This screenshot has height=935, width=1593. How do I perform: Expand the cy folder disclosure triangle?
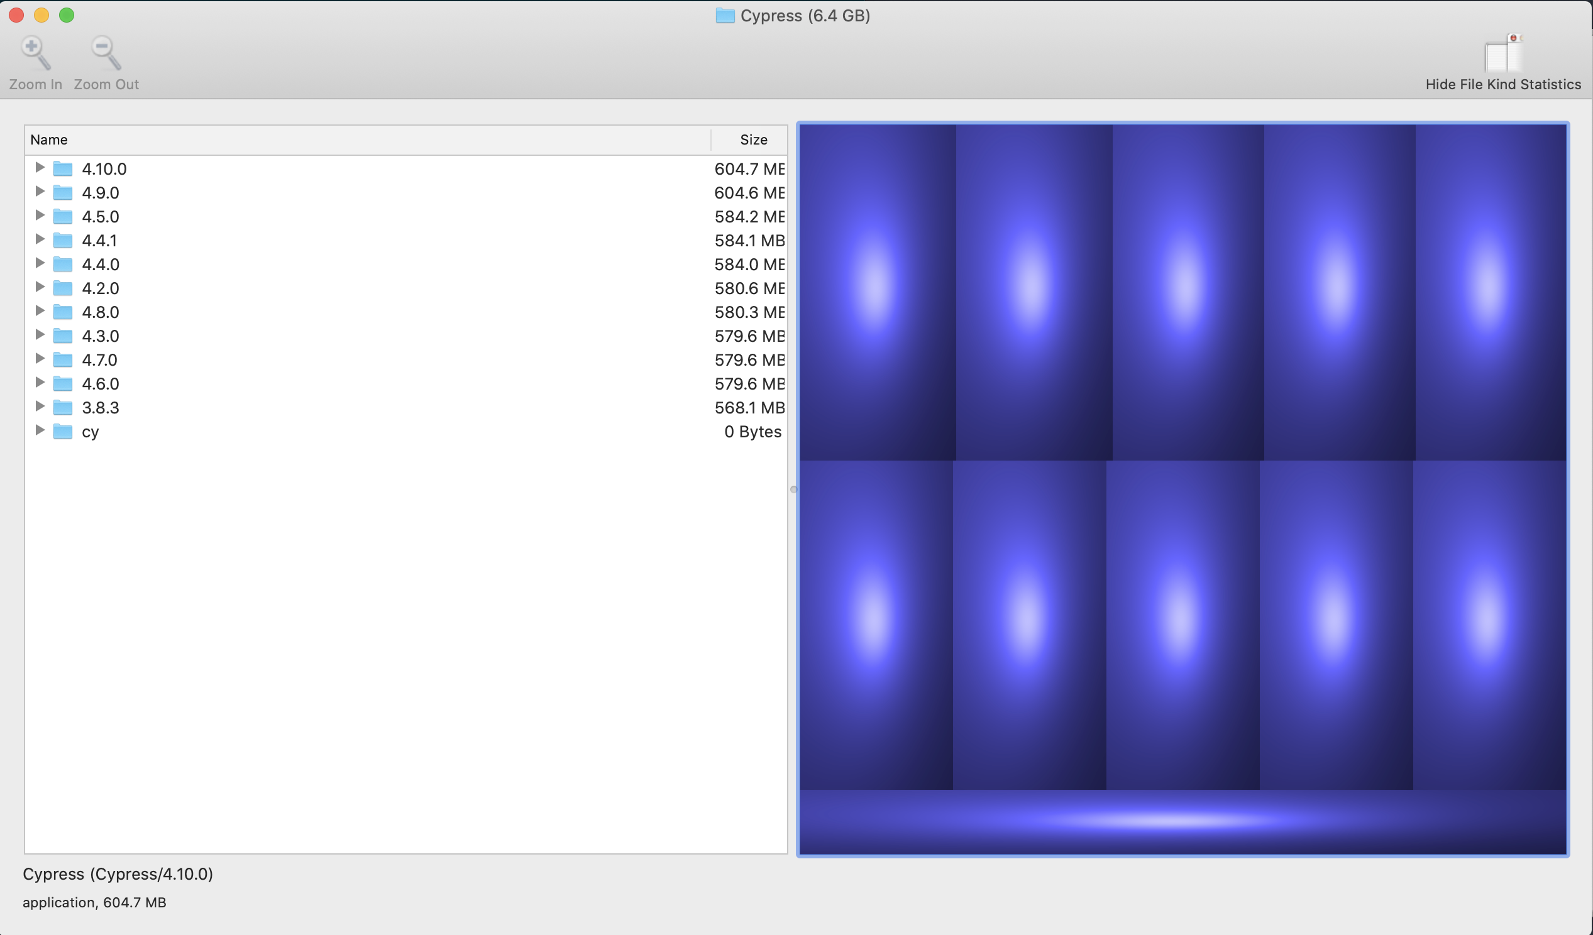click(x=40, y=430)
